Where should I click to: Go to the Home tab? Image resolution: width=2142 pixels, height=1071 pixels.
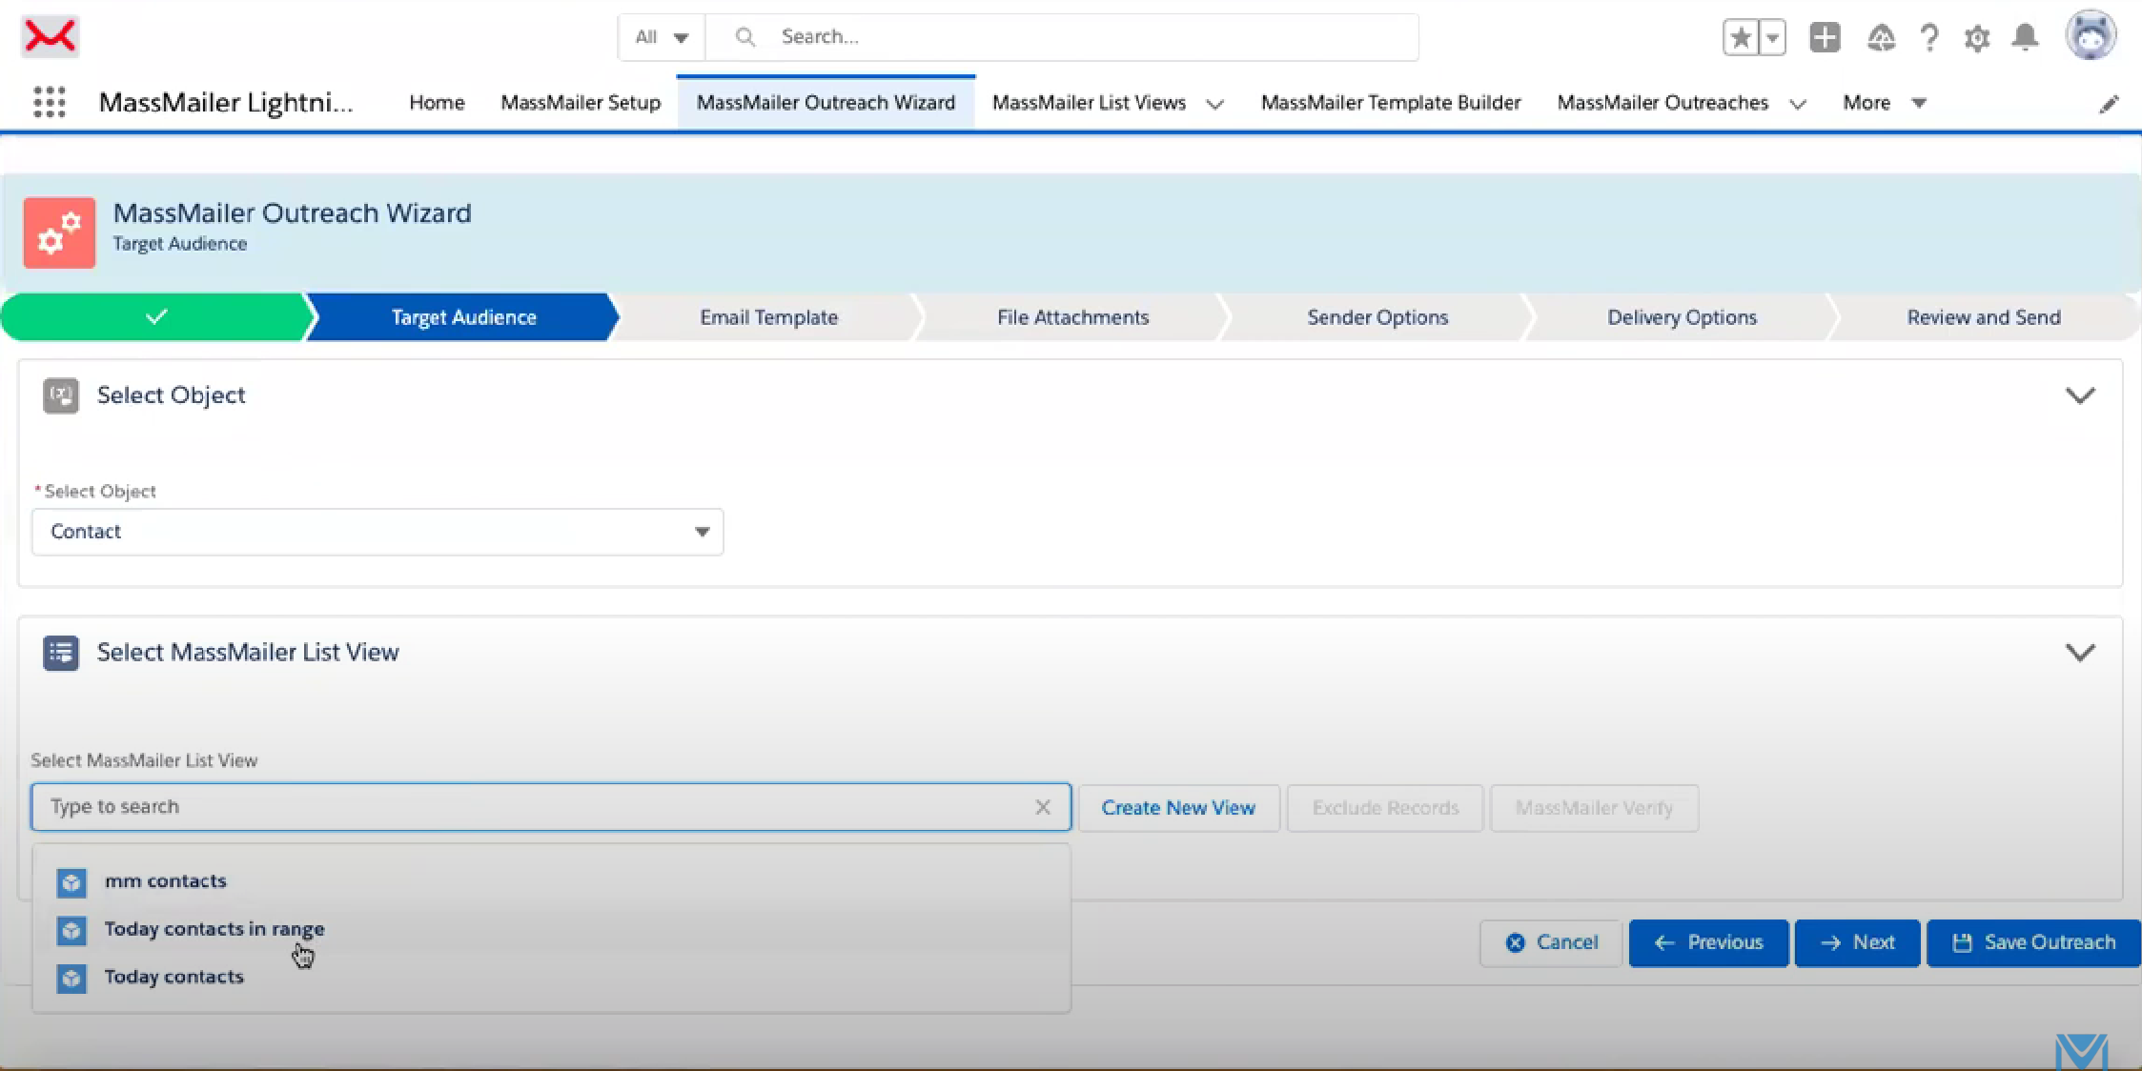[x=437, y=103]
